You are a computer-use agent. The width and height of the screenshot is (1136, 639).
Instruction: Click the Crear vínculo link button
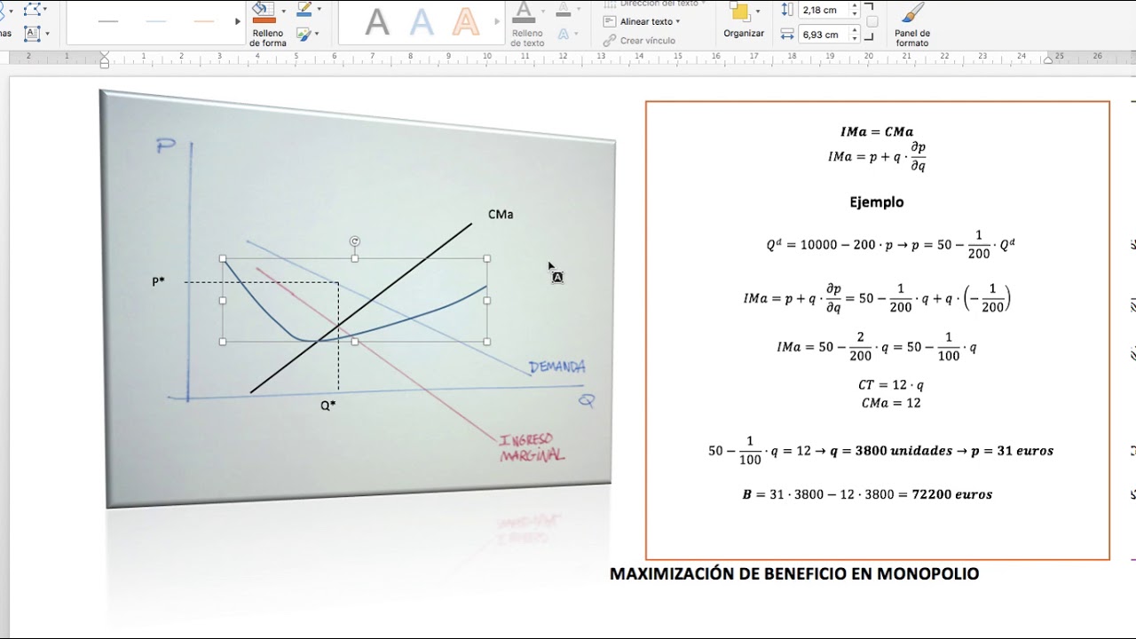639,41
